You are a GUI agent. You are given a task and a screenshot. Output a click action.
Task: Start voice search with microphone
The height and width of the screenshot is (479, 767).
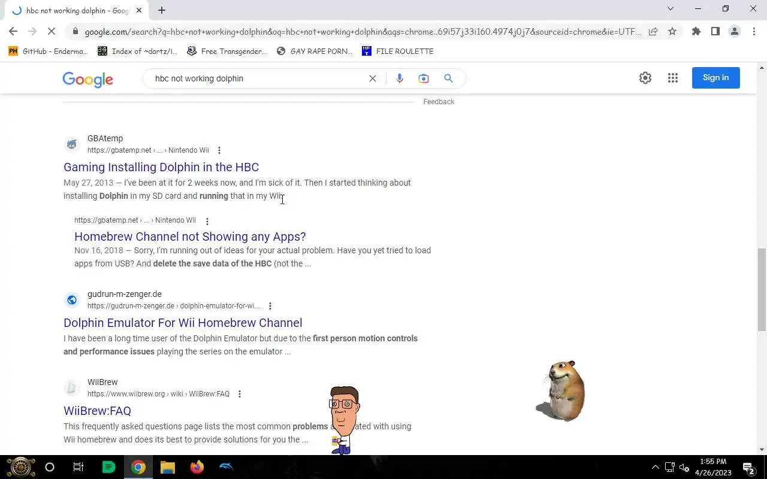pos(400,78)
